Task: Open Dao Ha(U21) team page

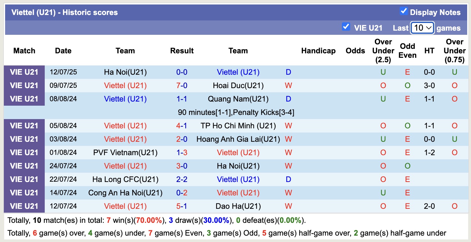Action: tap(238, 206)
